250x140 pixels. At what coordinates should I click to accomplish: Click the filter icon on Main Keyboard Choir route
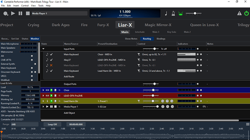click(139, 55)
